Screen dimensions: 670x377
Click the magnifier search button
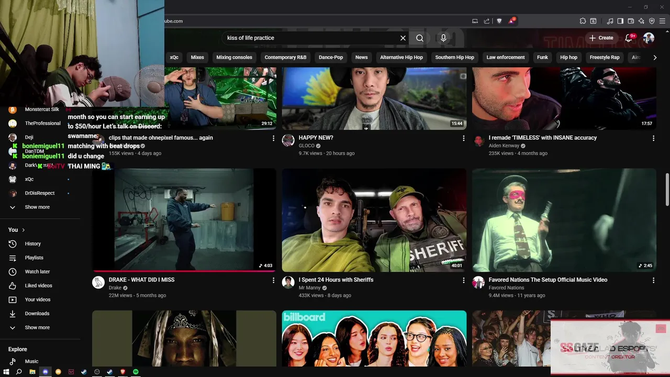pyautogui.click(x=420, y=38)
